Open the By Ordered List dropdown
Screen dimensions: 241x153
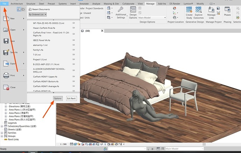coord(37,14)
